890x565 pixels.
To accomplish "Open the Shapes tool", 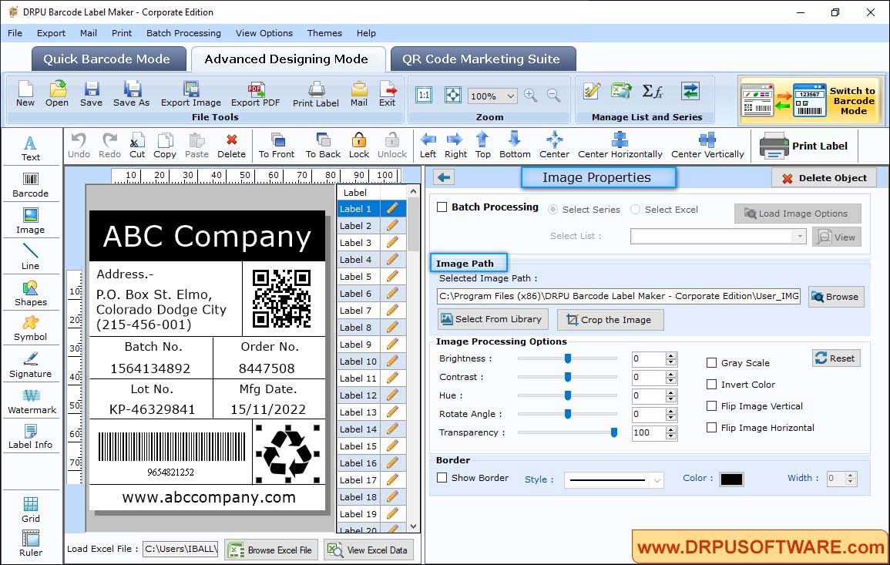I will [31, 294].
